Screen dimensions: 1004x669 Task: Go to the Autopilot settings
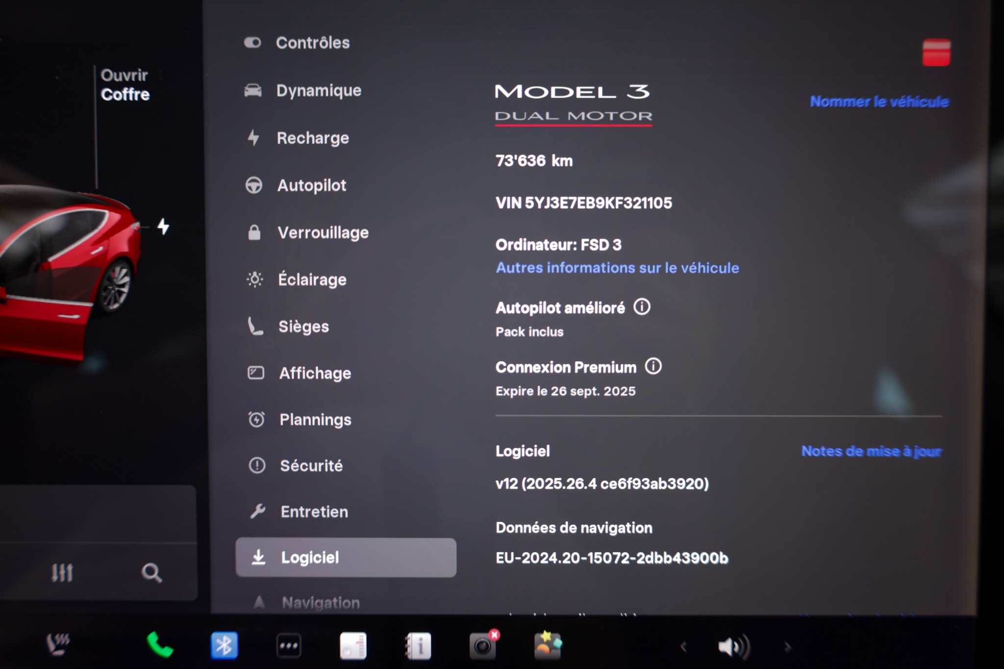click(312, 185)
